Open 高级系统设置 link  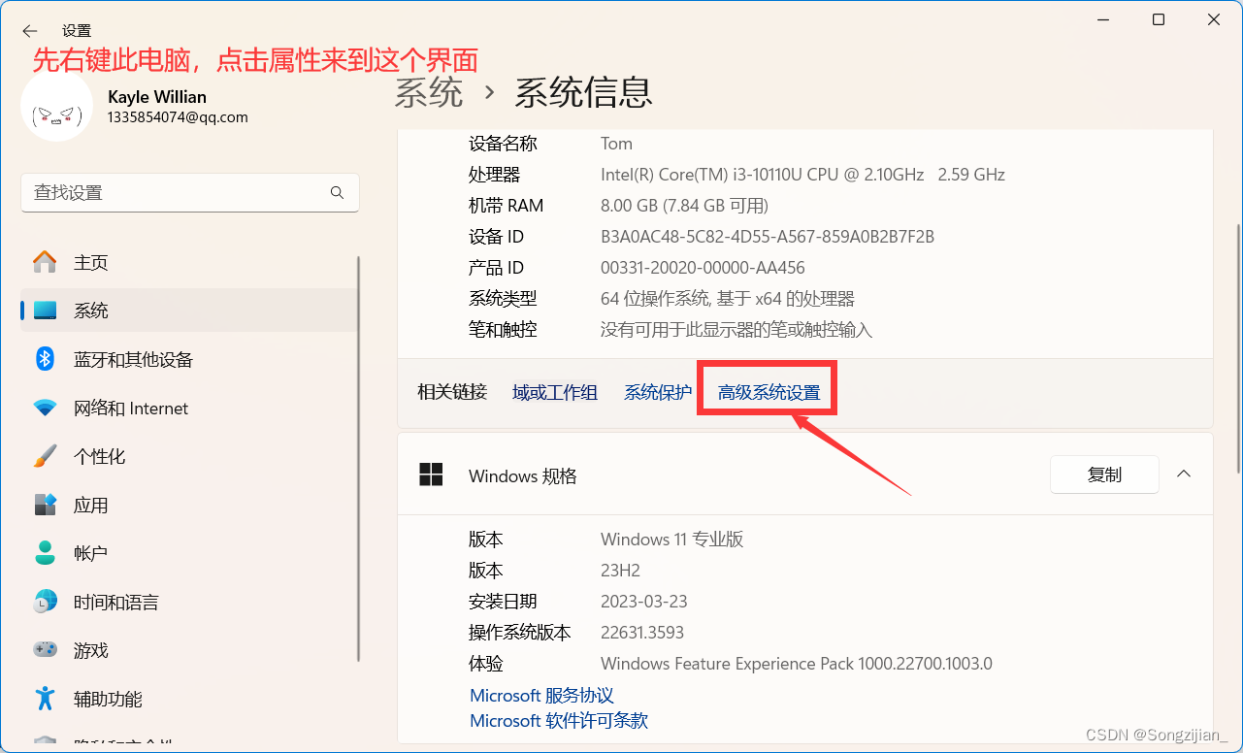(x=769, y=392)
